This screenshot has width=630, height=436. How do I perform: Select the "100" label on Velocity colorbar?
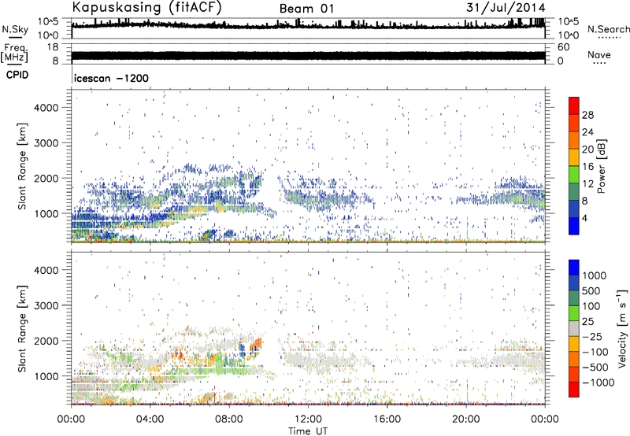coord(591,306)
